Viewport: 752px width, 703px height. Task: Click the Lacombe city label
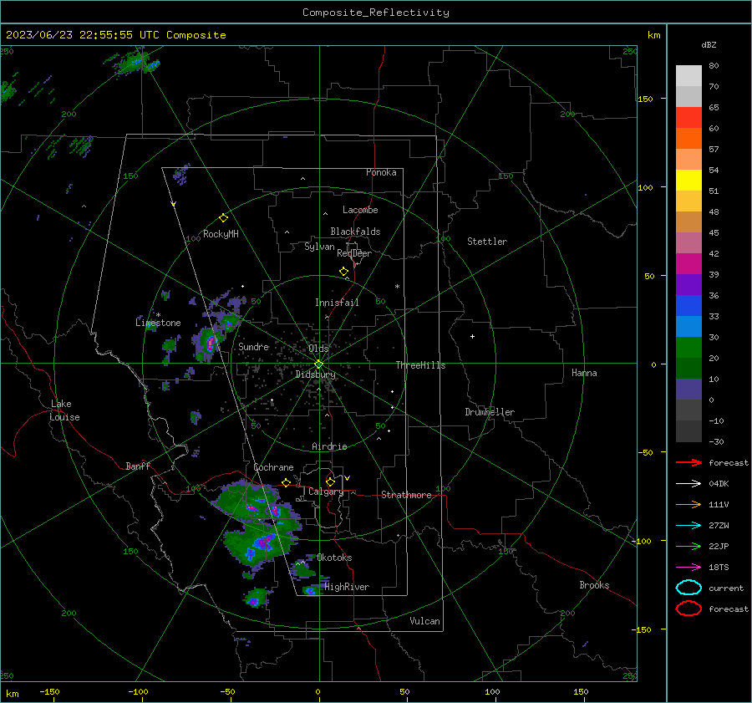click(x=360, y=210)
